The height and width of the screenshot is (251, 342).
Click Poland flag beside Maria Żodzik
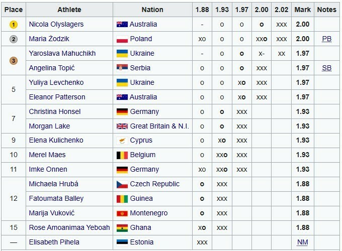click(122, 39)
